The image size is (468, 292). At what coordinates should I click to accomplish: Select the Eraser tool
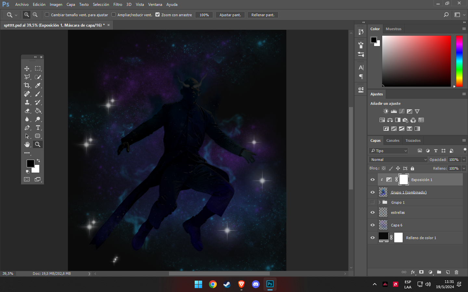click(27, 111)
